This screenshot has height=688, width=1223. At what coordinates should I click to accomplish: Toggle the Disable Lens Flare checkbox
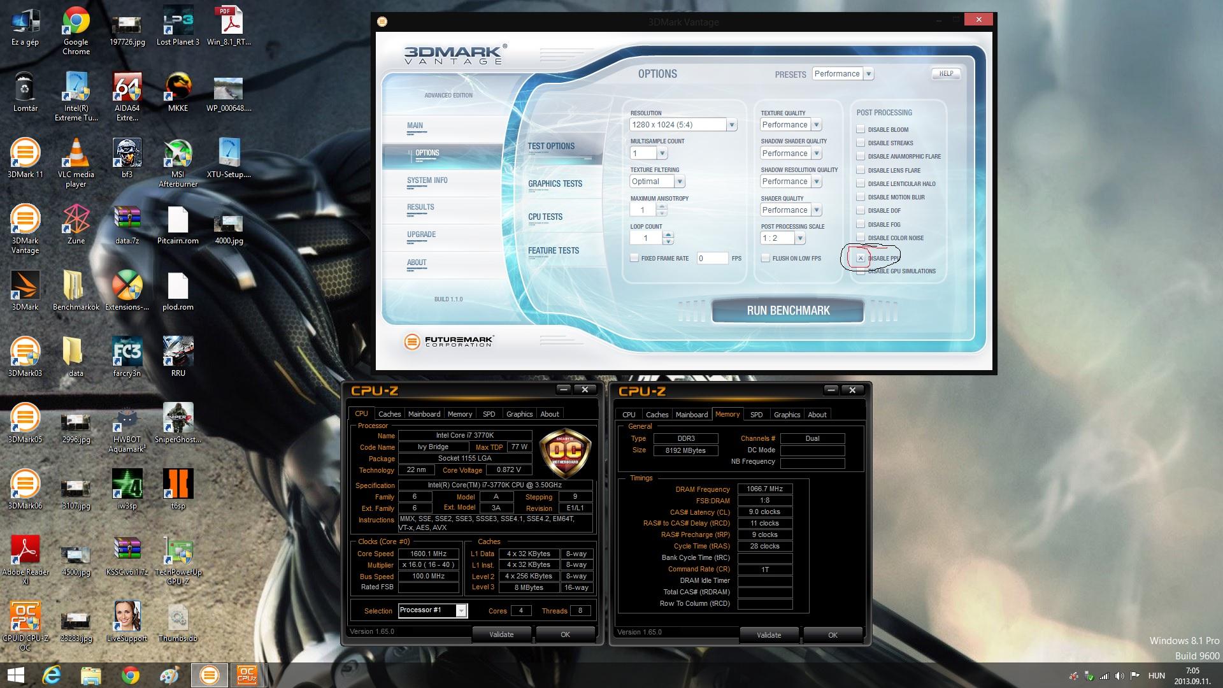(x=861, y=170)
